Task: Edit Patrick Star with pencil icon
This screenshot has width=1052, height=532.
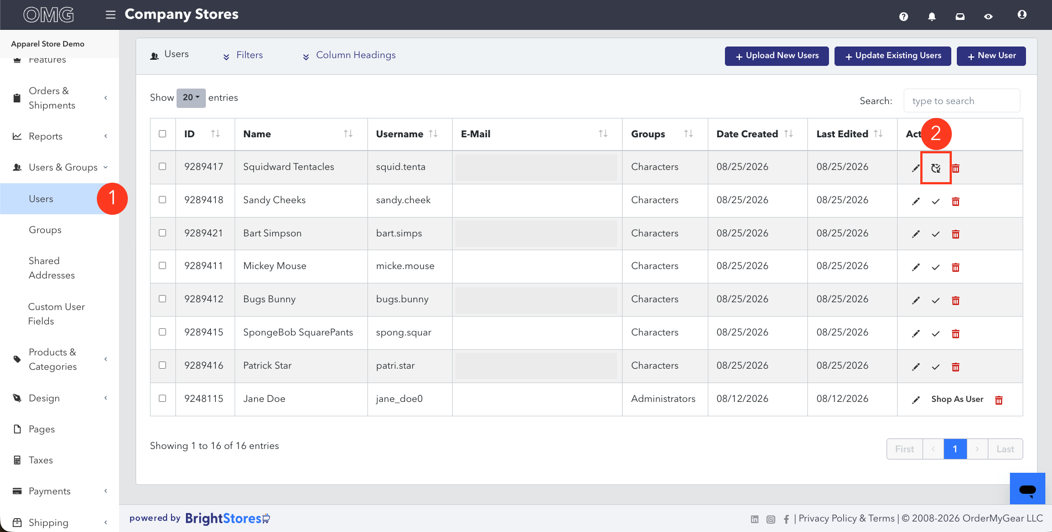Action: [916, 367]
